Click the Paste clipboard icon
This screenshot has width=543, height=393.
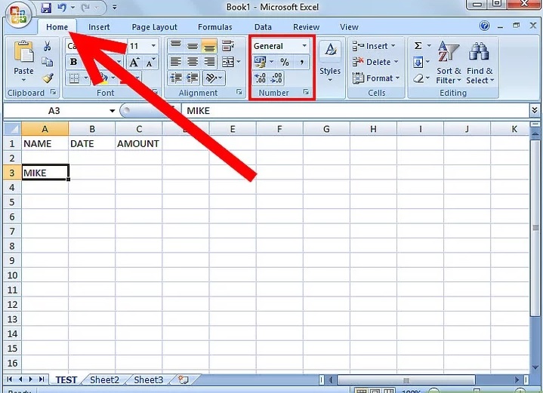coord(23,52)
